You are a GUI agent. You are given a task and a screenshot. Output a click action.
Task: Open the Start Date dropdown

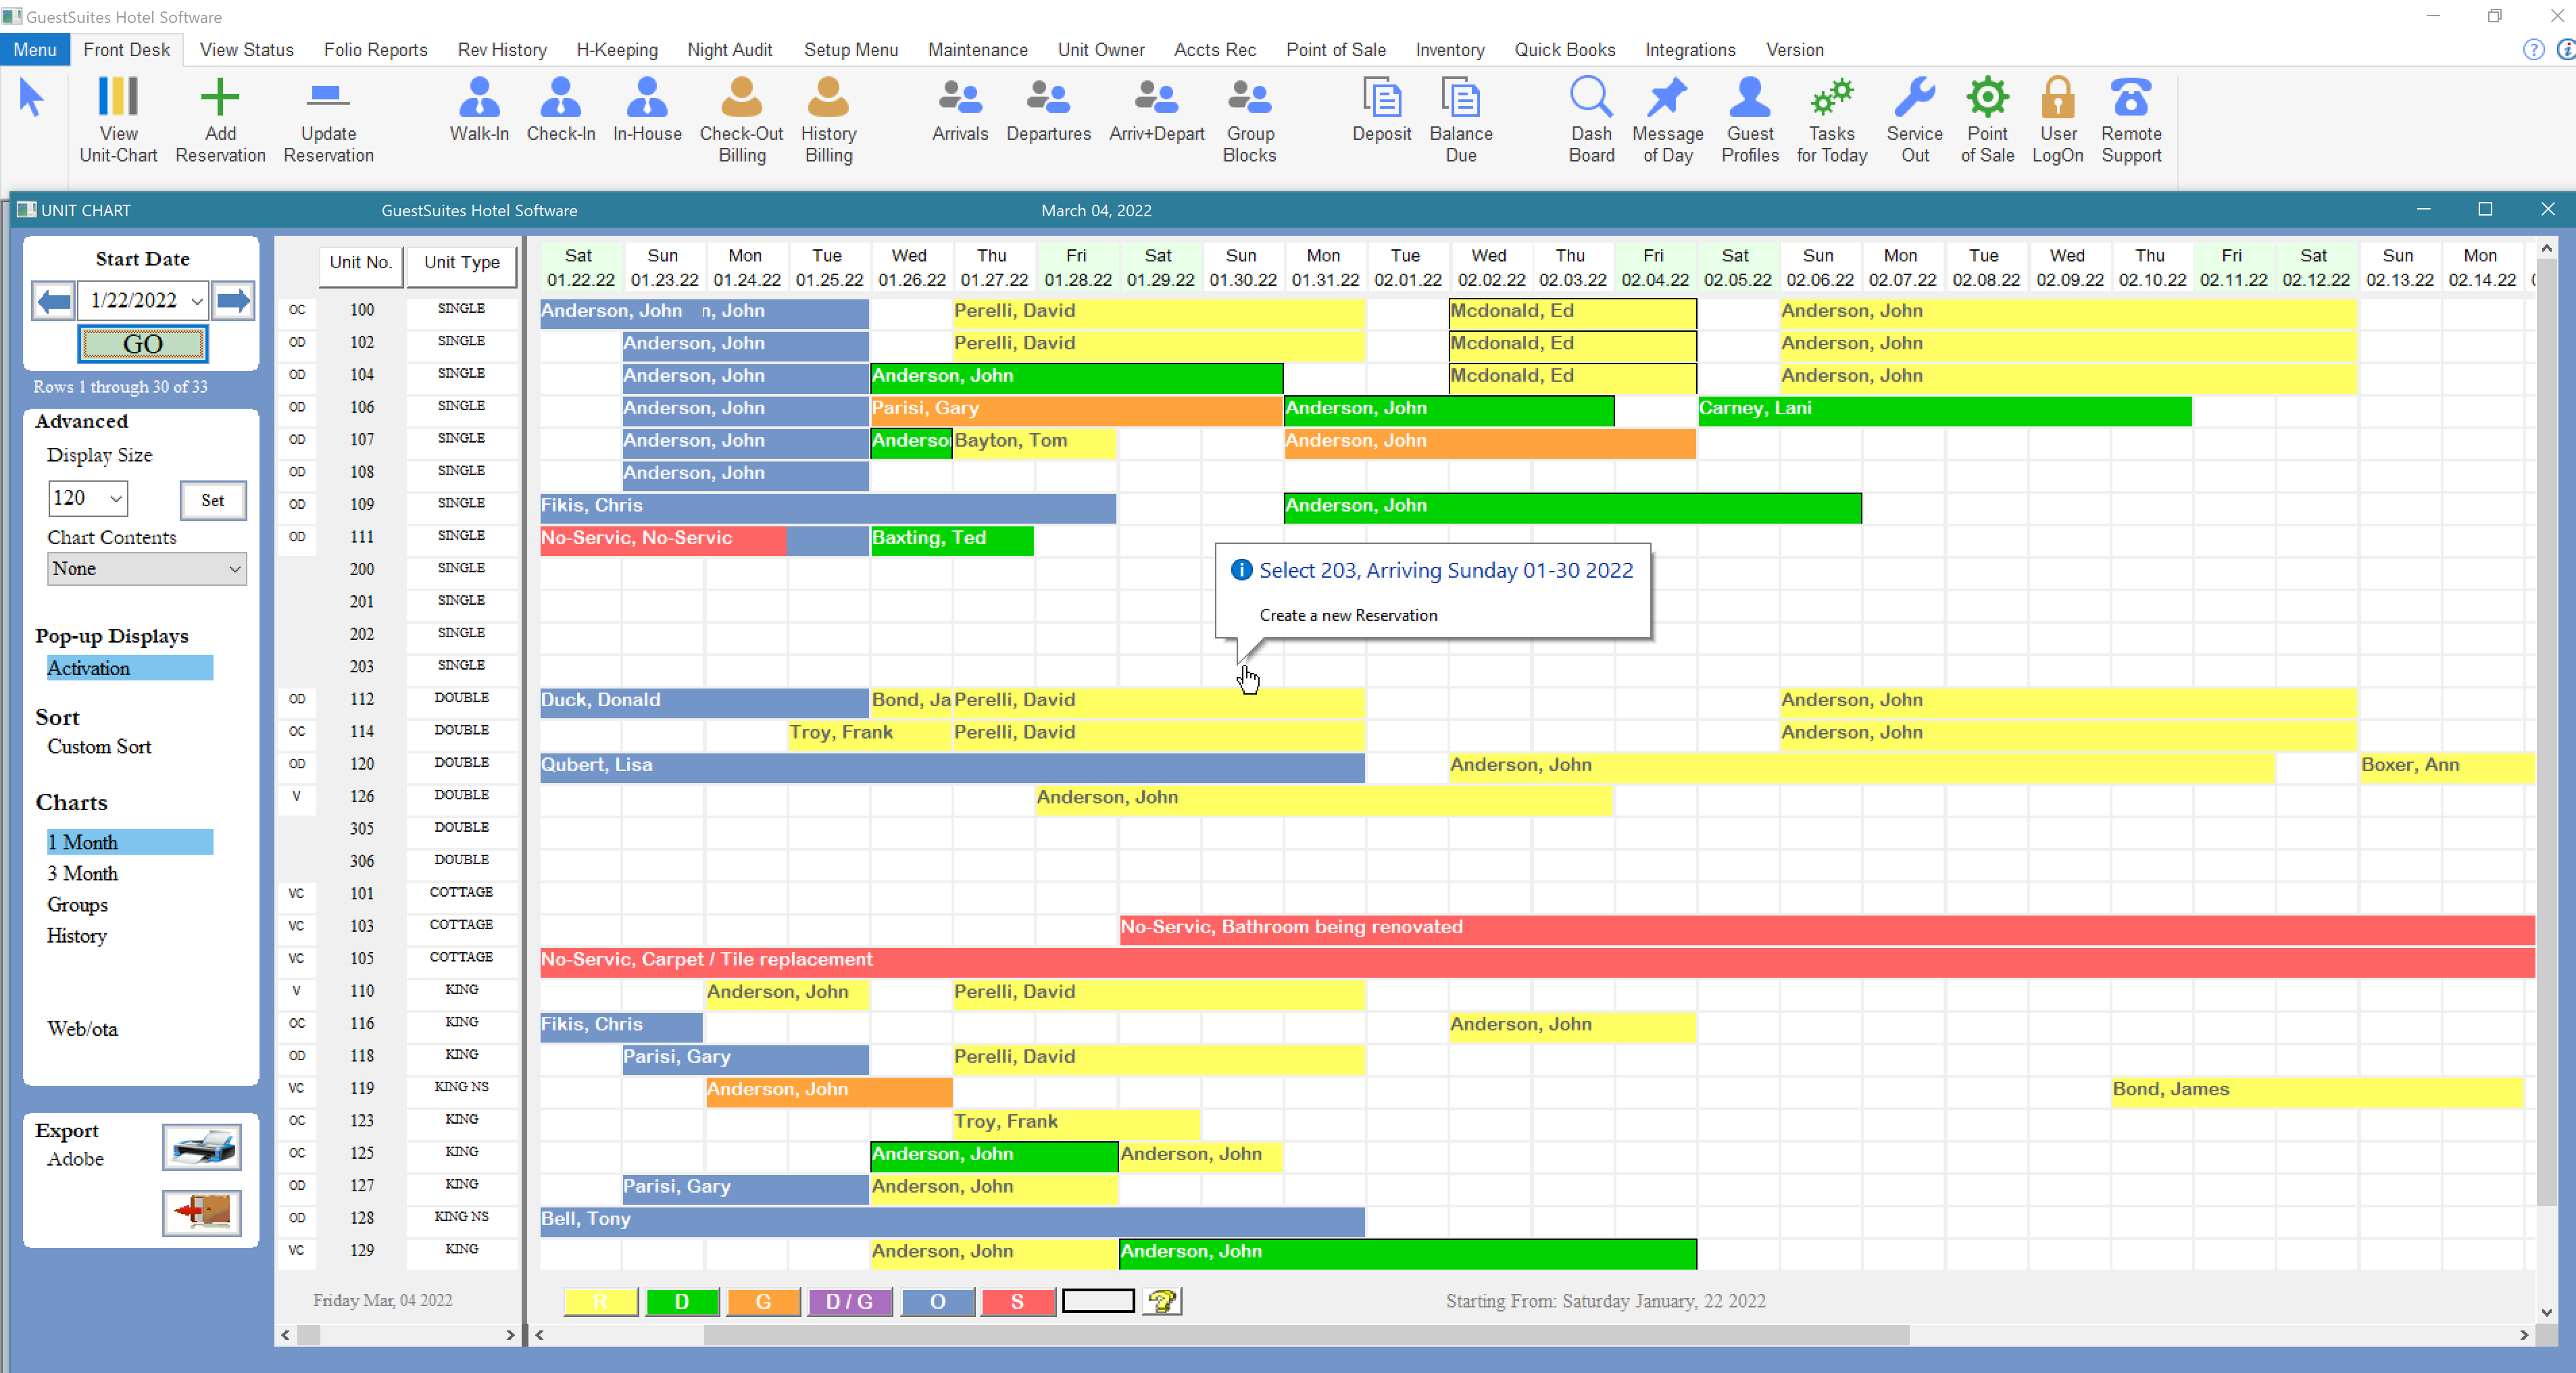[x=197, y=301]
